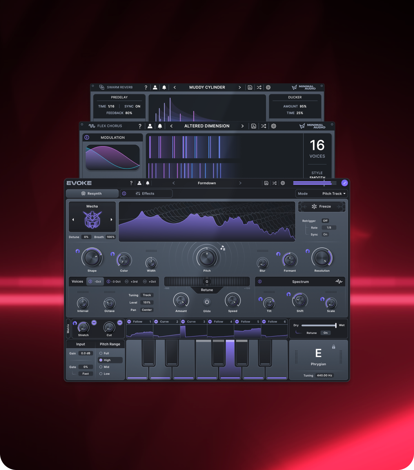Open the user account icon in Evoke
Screen dimensions: 414x470
click(x=139, y=183)
